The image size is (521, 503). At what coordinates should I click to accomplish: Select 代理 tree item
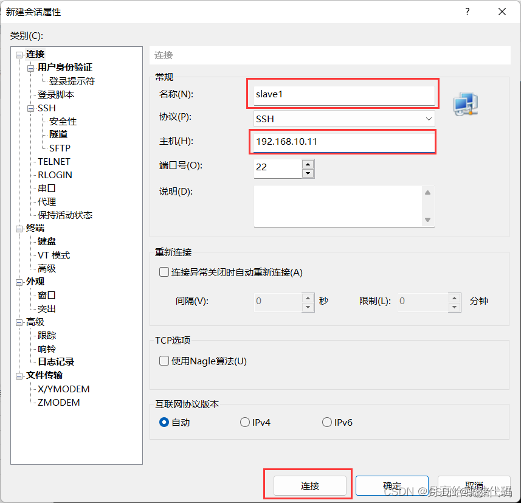pos(47,202)
